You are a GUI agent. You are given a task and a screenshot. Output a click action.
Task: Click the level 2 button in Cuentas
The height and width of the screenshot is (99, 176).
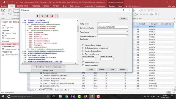(x=42, y=16)
